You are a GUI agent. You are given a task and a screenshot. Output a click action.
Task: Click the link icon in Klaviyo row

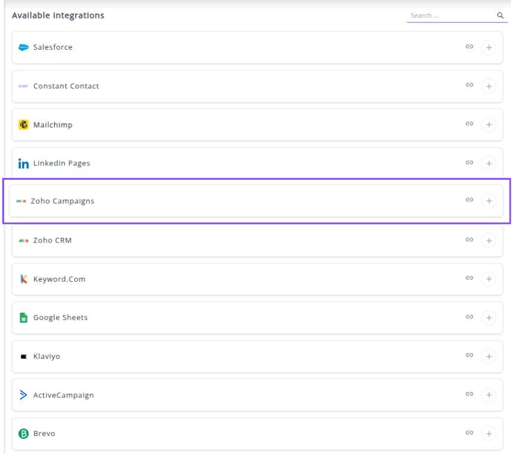(x=469, y=356)
